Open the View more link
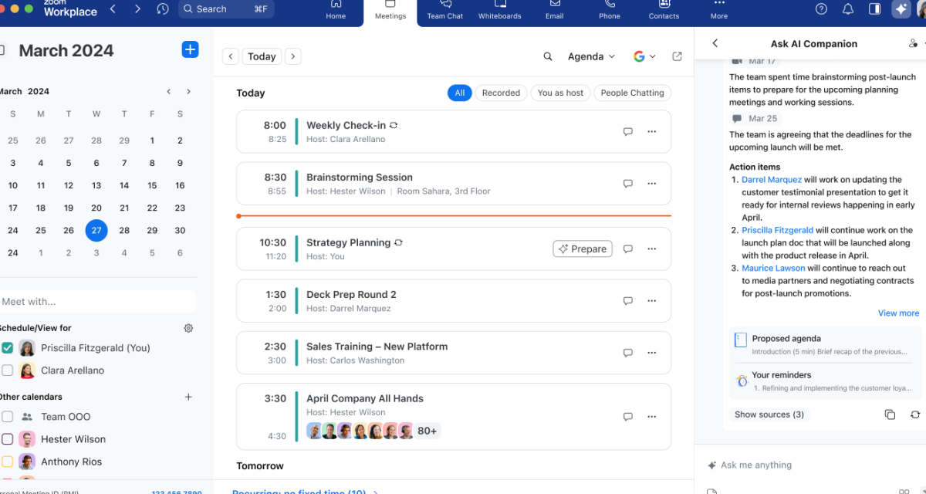926x494 pixels. [x=898, y=313]
